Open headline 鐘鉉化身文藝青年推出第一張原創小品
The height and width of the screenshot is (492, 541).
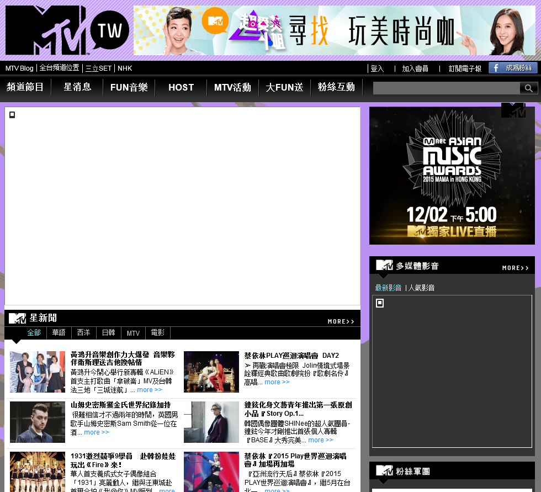pos(298,409)
